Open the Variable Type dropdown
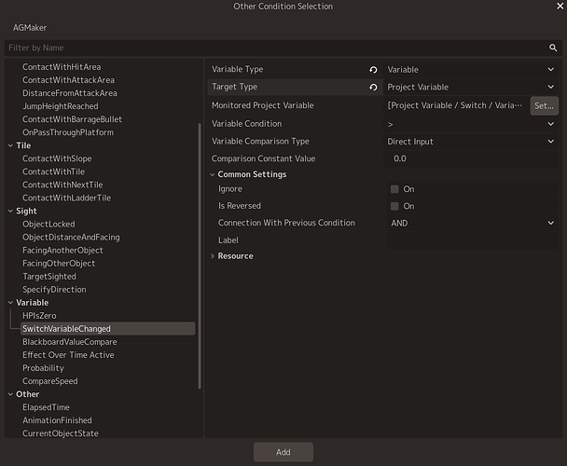 click(470, 69)
